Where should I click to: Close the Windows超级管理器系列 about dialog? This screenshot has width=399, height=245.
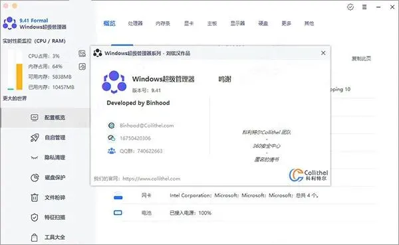coord(323,53)
